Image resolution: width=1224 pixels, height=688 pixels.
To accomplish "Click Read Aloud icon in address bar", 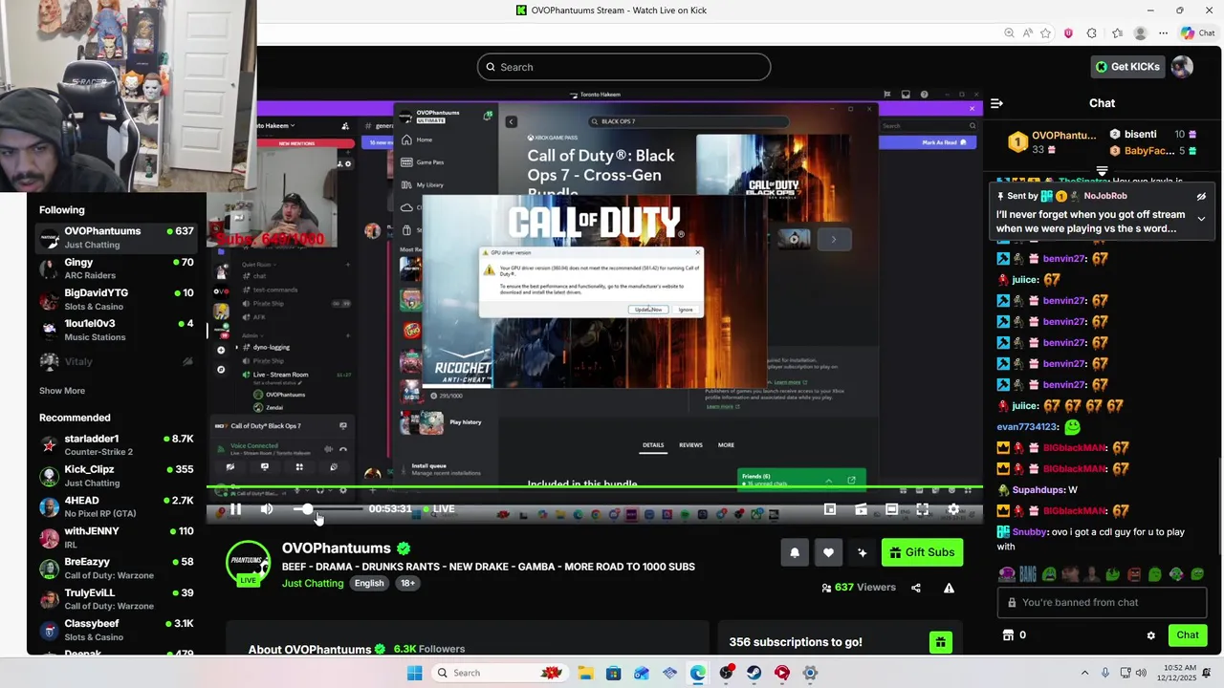I will [1028, 32].
